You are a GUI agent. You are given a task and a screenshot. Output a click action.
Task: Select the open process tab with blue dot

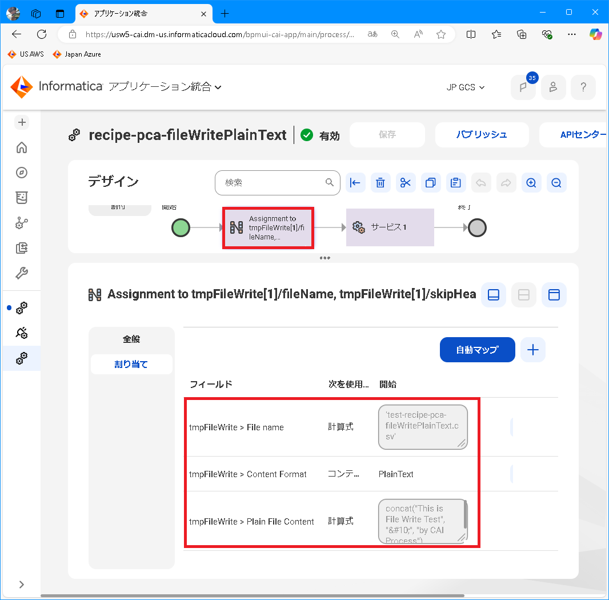(22, 308)
